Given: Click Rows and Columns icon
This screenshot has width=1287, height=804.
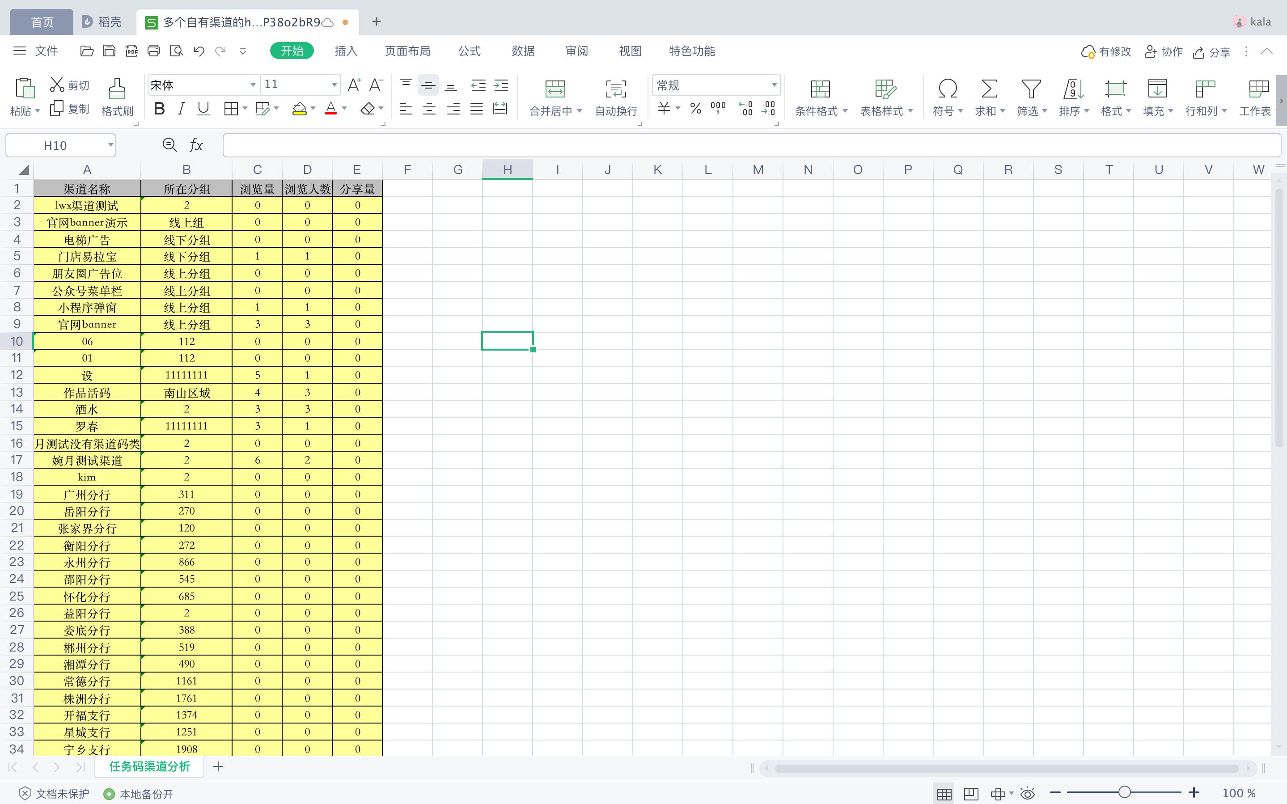Looking at the screenshot, I should (x=1205, y=88).
